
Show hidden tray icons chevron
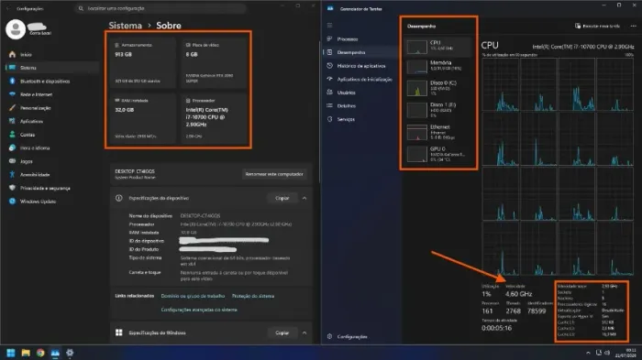pyautogui.click(x=588, y=353)
